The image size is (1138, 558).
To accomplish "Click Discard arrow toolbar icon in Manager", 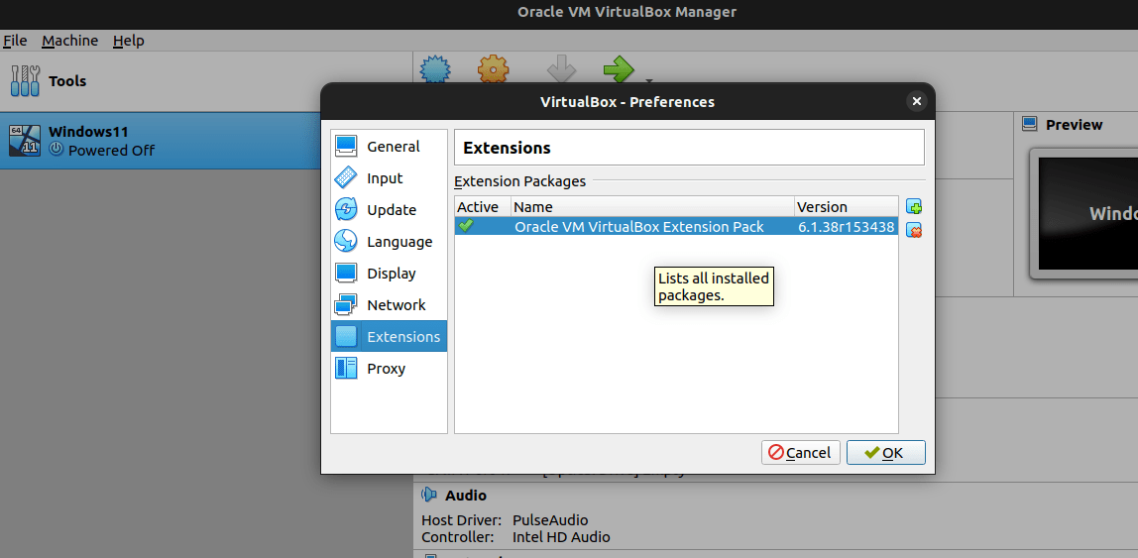I will (x=561, y=69).
